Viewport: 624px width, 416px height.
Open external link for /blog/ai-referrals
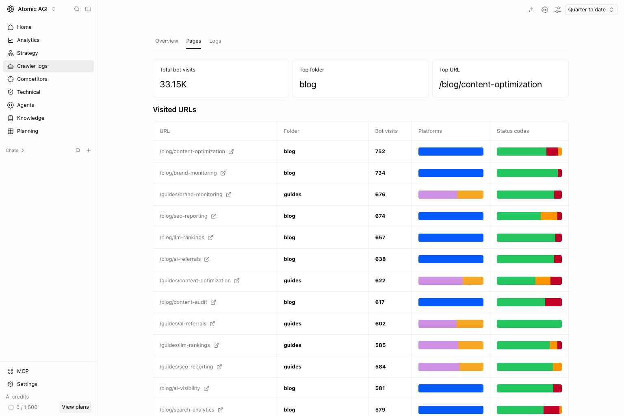click(x=207, y=259)
